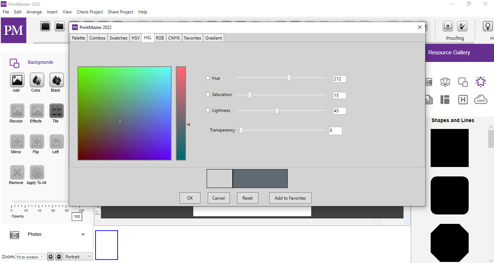This screenshot has width=494, height=263.
Task: Open the H headline gallery icon
Action: point(463,100)
